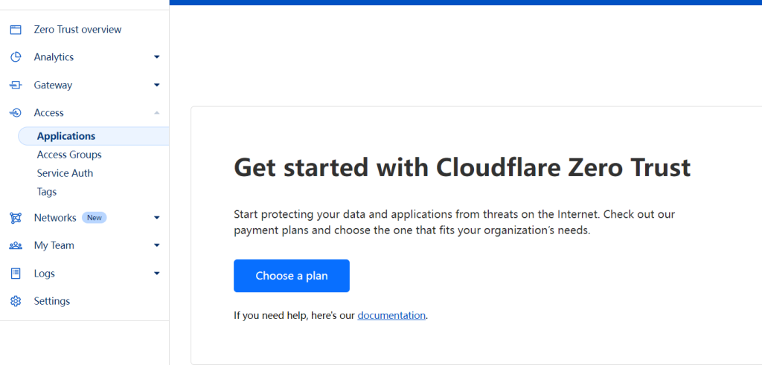Expand the Logs dropdown arrow
The width and height of the screenshot is (762, 365).
156,274
